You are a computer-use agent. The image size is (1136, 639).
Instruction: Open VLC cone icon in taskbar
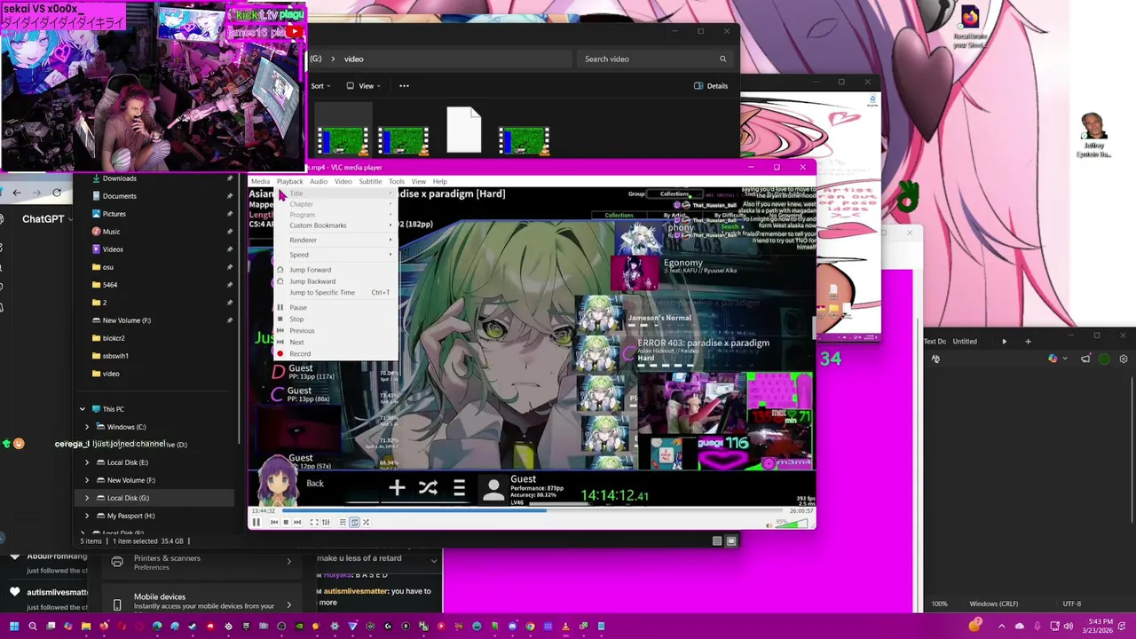[565, 626]
